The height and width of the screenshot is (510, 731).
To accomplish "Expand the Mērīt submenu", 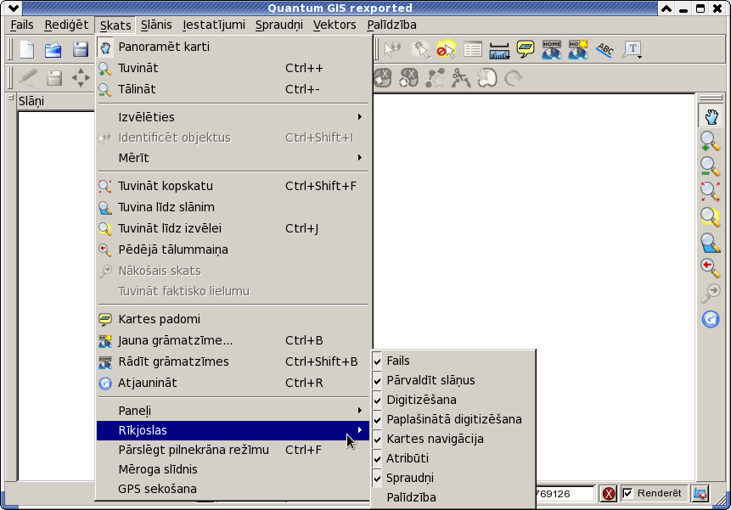I will click(233, 158).
